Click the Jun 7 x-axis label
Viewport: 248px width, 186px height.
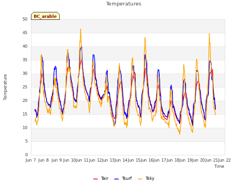[31, 160]
